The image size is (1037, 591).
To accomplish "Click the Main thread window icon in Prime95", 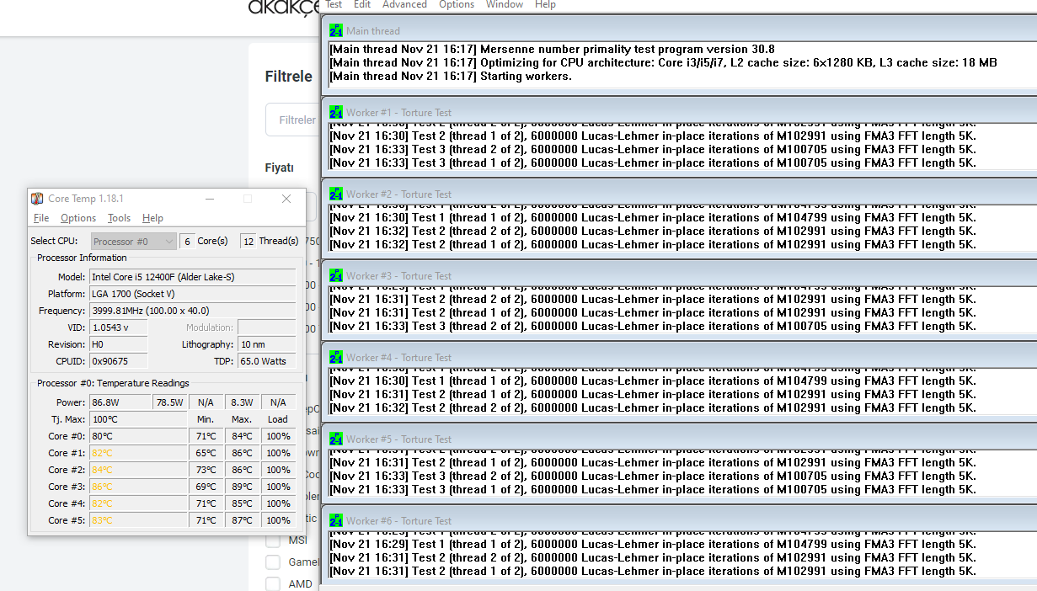I will [336, 30].
